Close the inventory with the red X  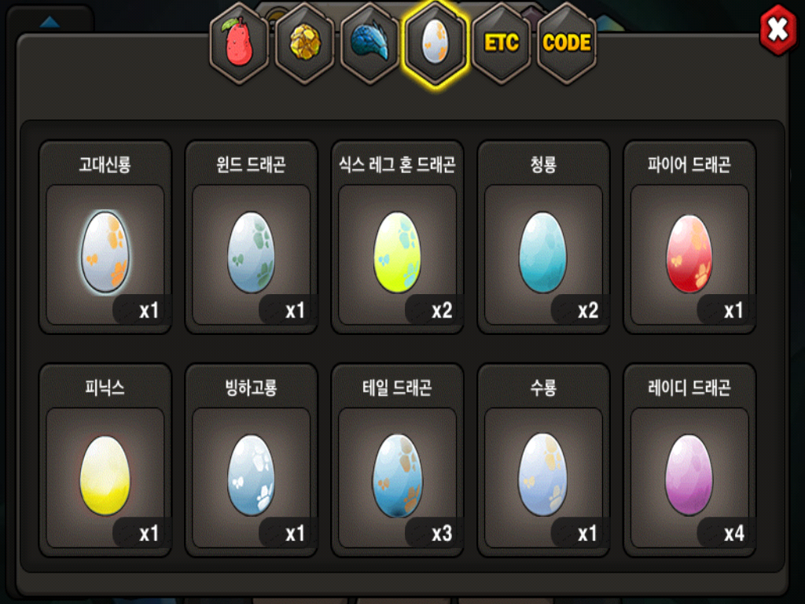coord(778,30)
